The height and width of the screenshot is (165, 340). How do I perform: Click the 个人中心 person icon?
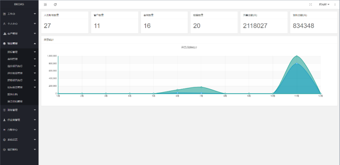pos(4,24)
